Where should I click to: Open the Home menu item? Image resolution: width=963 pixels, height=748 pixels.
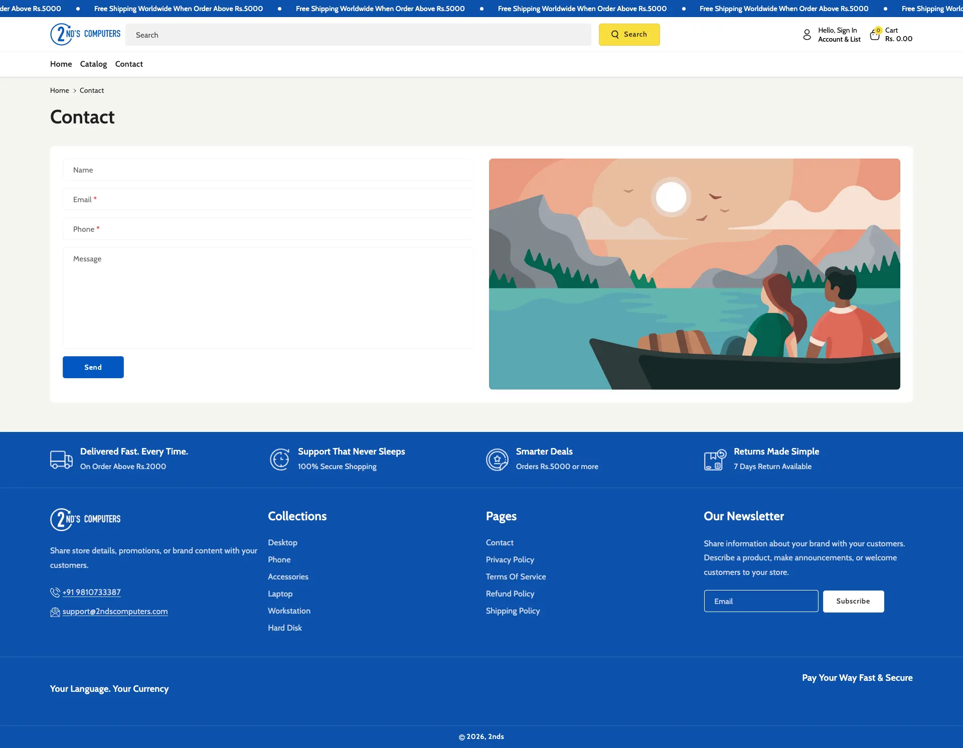[x=61, y=64]
